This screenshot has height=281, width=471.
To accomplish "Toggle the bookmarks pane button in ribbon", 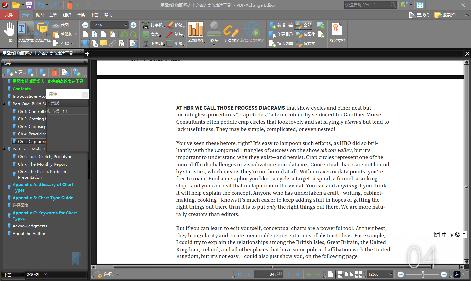I will pos(85,44).
